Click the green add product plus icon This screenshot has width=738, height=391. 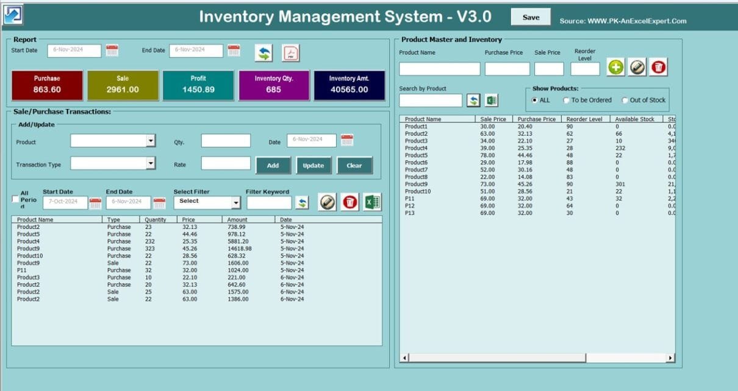[616, 68]
